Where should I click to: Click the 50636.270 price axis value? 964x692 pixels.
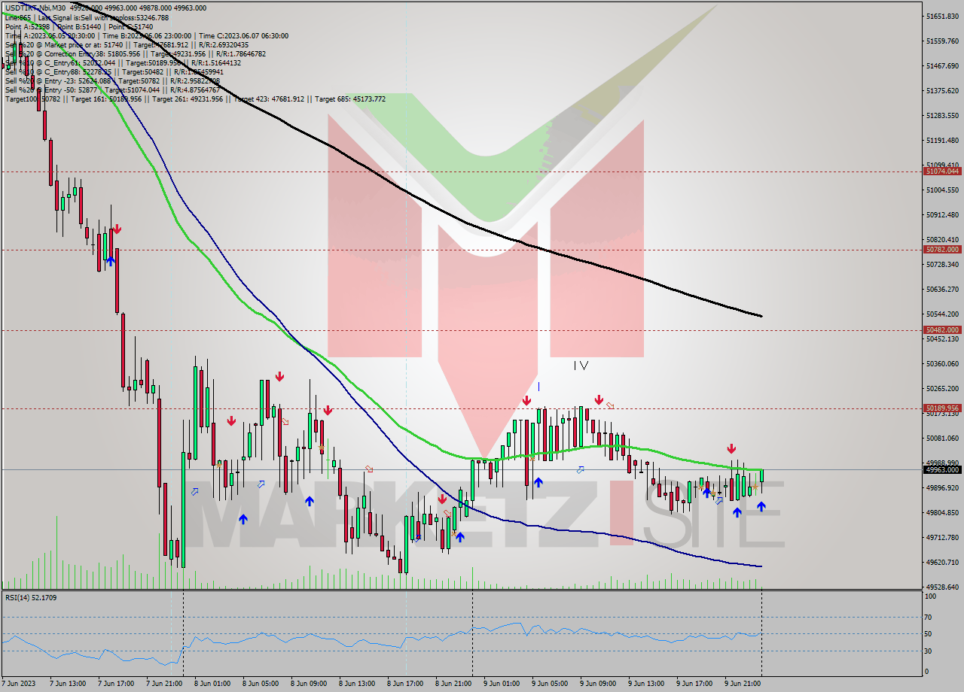point(943,289)
